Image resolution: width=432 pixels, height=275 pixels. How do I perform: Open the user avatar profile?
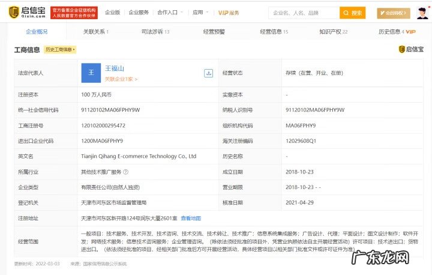click(x=422, y=13)
